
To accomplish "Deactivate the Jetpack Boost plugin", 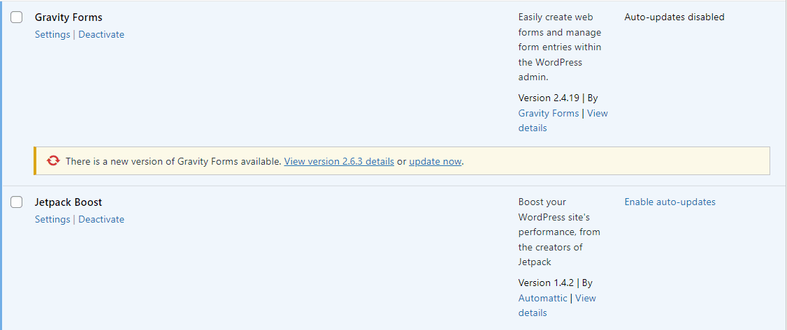I will (x=101, y=219).
